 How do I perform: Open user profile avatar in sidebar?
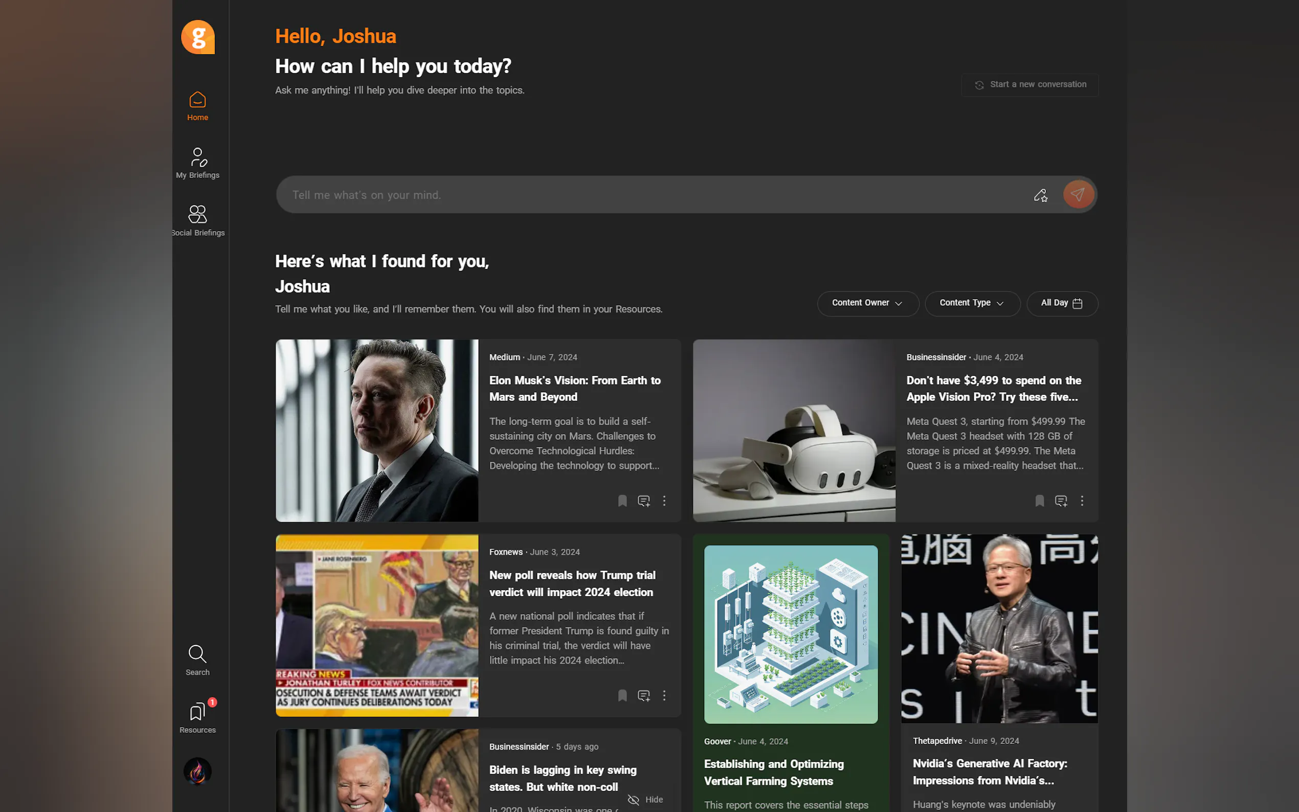click(x=197, y=771)
